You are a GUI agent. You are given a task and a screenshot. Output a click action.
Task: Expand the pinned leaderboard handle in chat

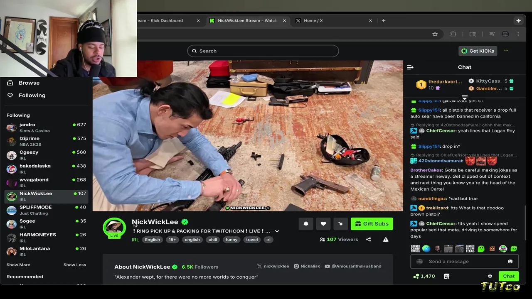coord(465,98)
